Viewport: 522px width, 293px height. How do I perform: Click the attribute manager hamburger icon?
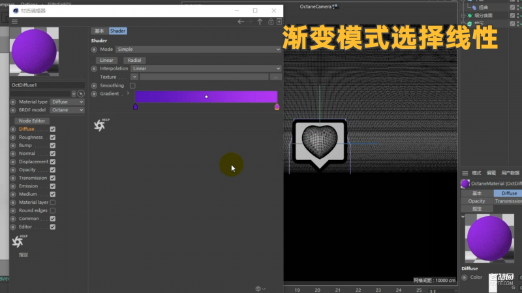point(465,173)
